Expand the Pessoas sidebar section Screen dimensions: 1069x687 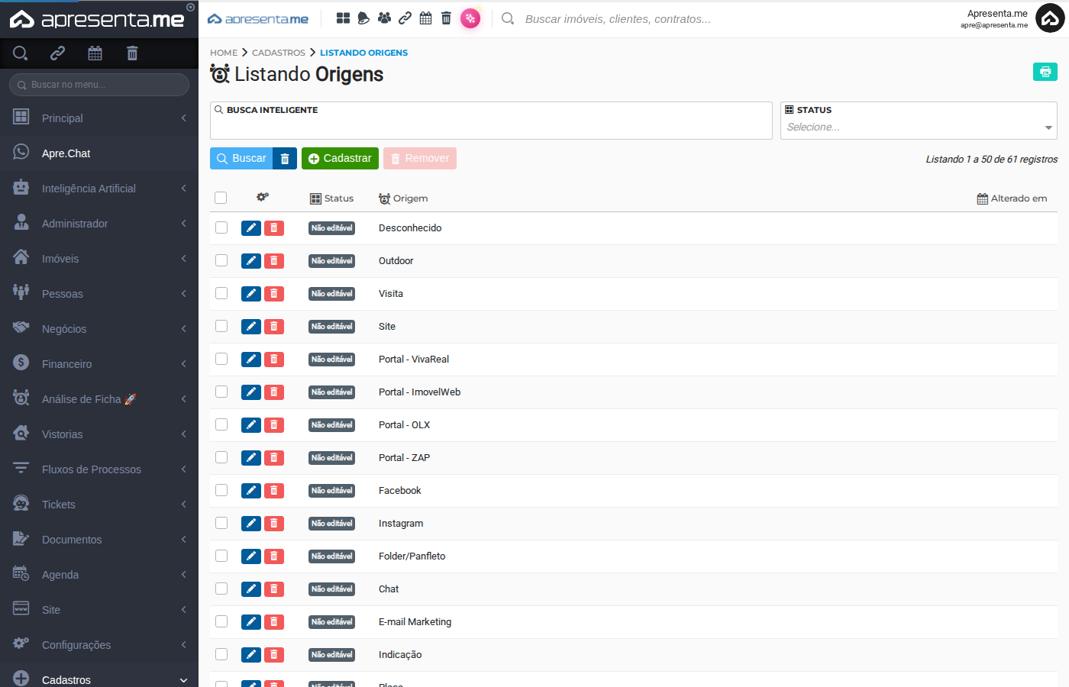pyautogui.click(x=99, y=294)
